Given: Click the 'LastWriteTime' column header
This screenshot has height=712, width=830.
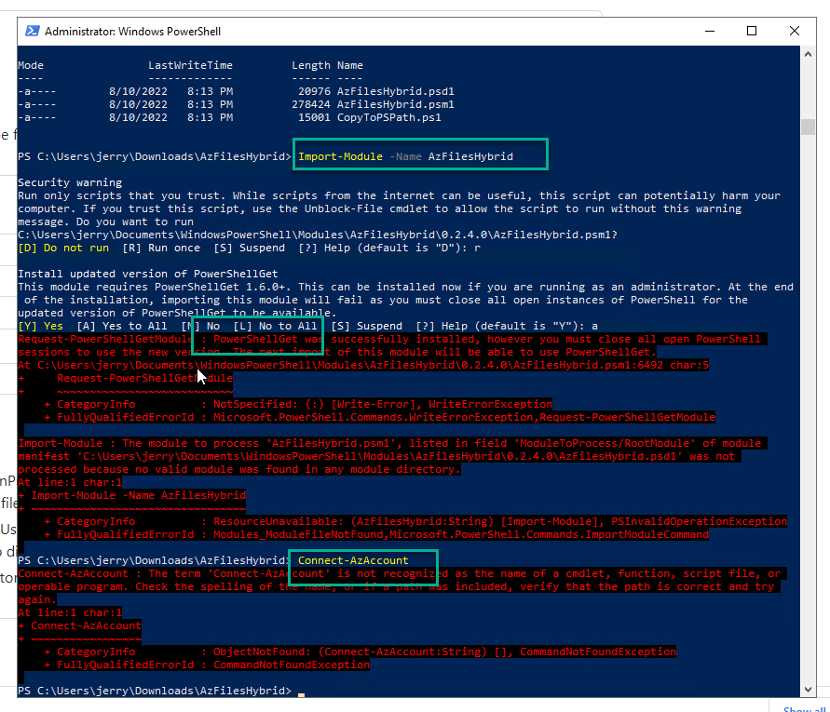Looking at the screenshot, I should tap(191, 65).
